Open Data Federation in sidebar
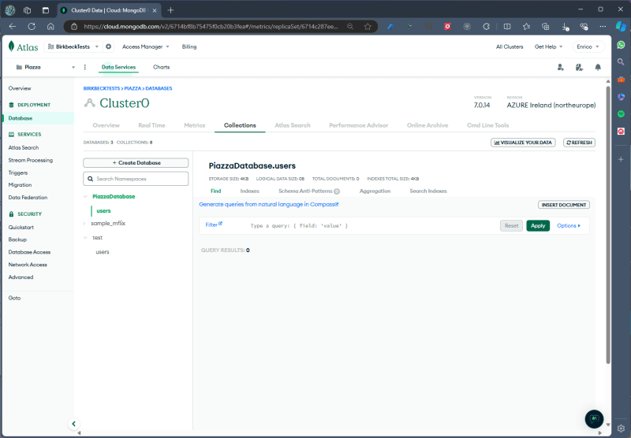Image resolution: width=631 pixels, height=438 pixels. click(28, 198)
